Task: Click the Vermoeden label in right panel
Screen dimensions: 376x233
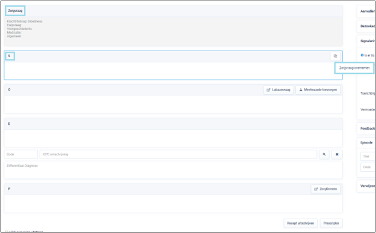Action: pos(368,110)
